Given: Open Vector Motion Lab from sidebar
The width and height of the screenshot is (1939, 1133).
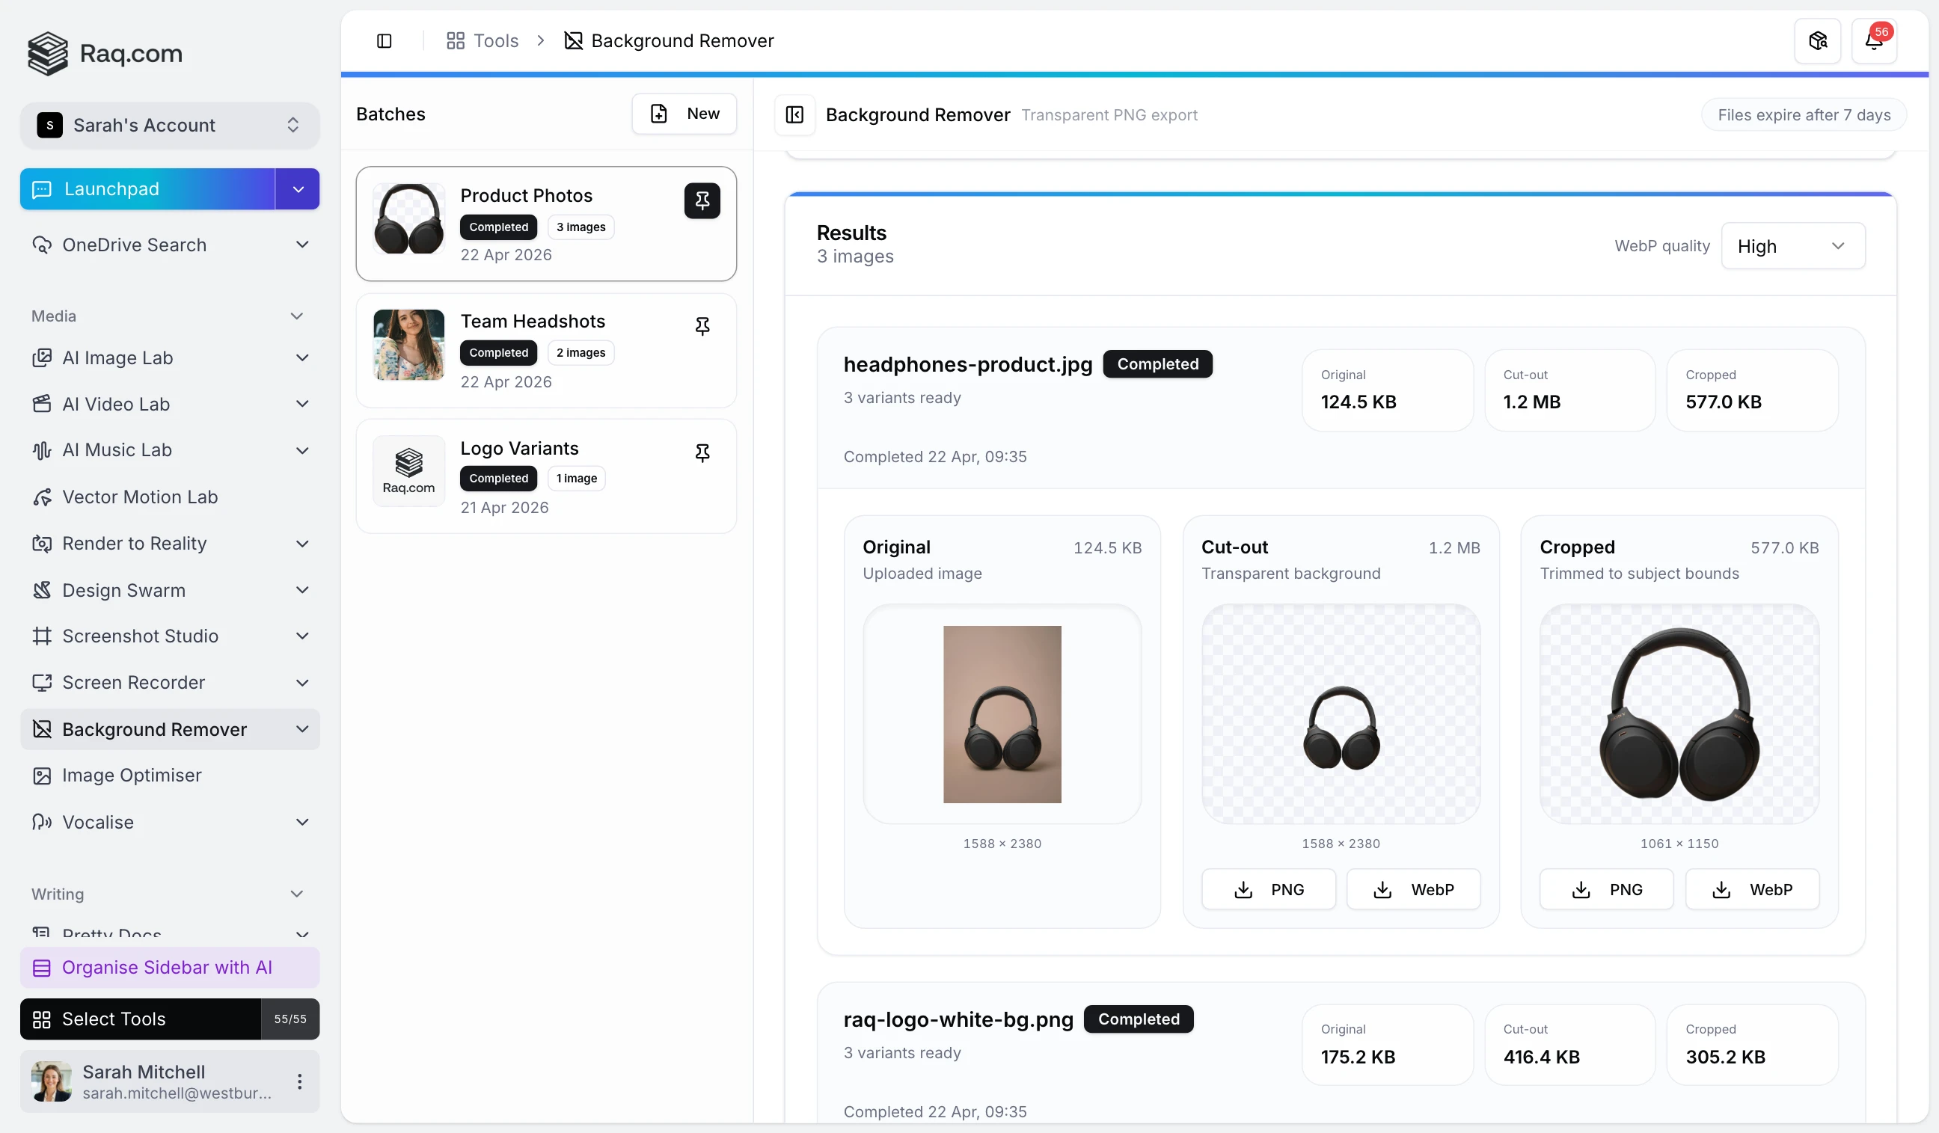Looking at the screenshot, I should (x=140, y=497).
